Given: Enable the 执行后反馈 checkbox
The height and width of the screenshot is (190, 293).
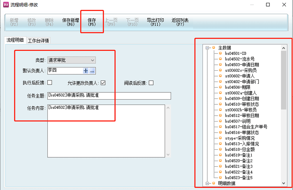Looking at the screenshot, I should [x=49, y=83].
